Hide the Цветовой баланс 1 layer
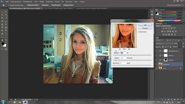The image size is (185, 104). click(156, 51)
